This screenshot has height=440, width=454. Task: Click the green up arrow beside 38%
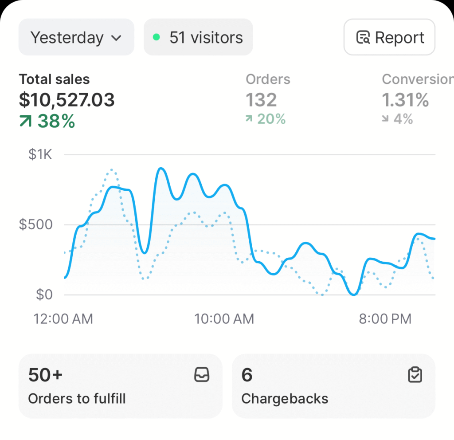click(x=25, y=121)
